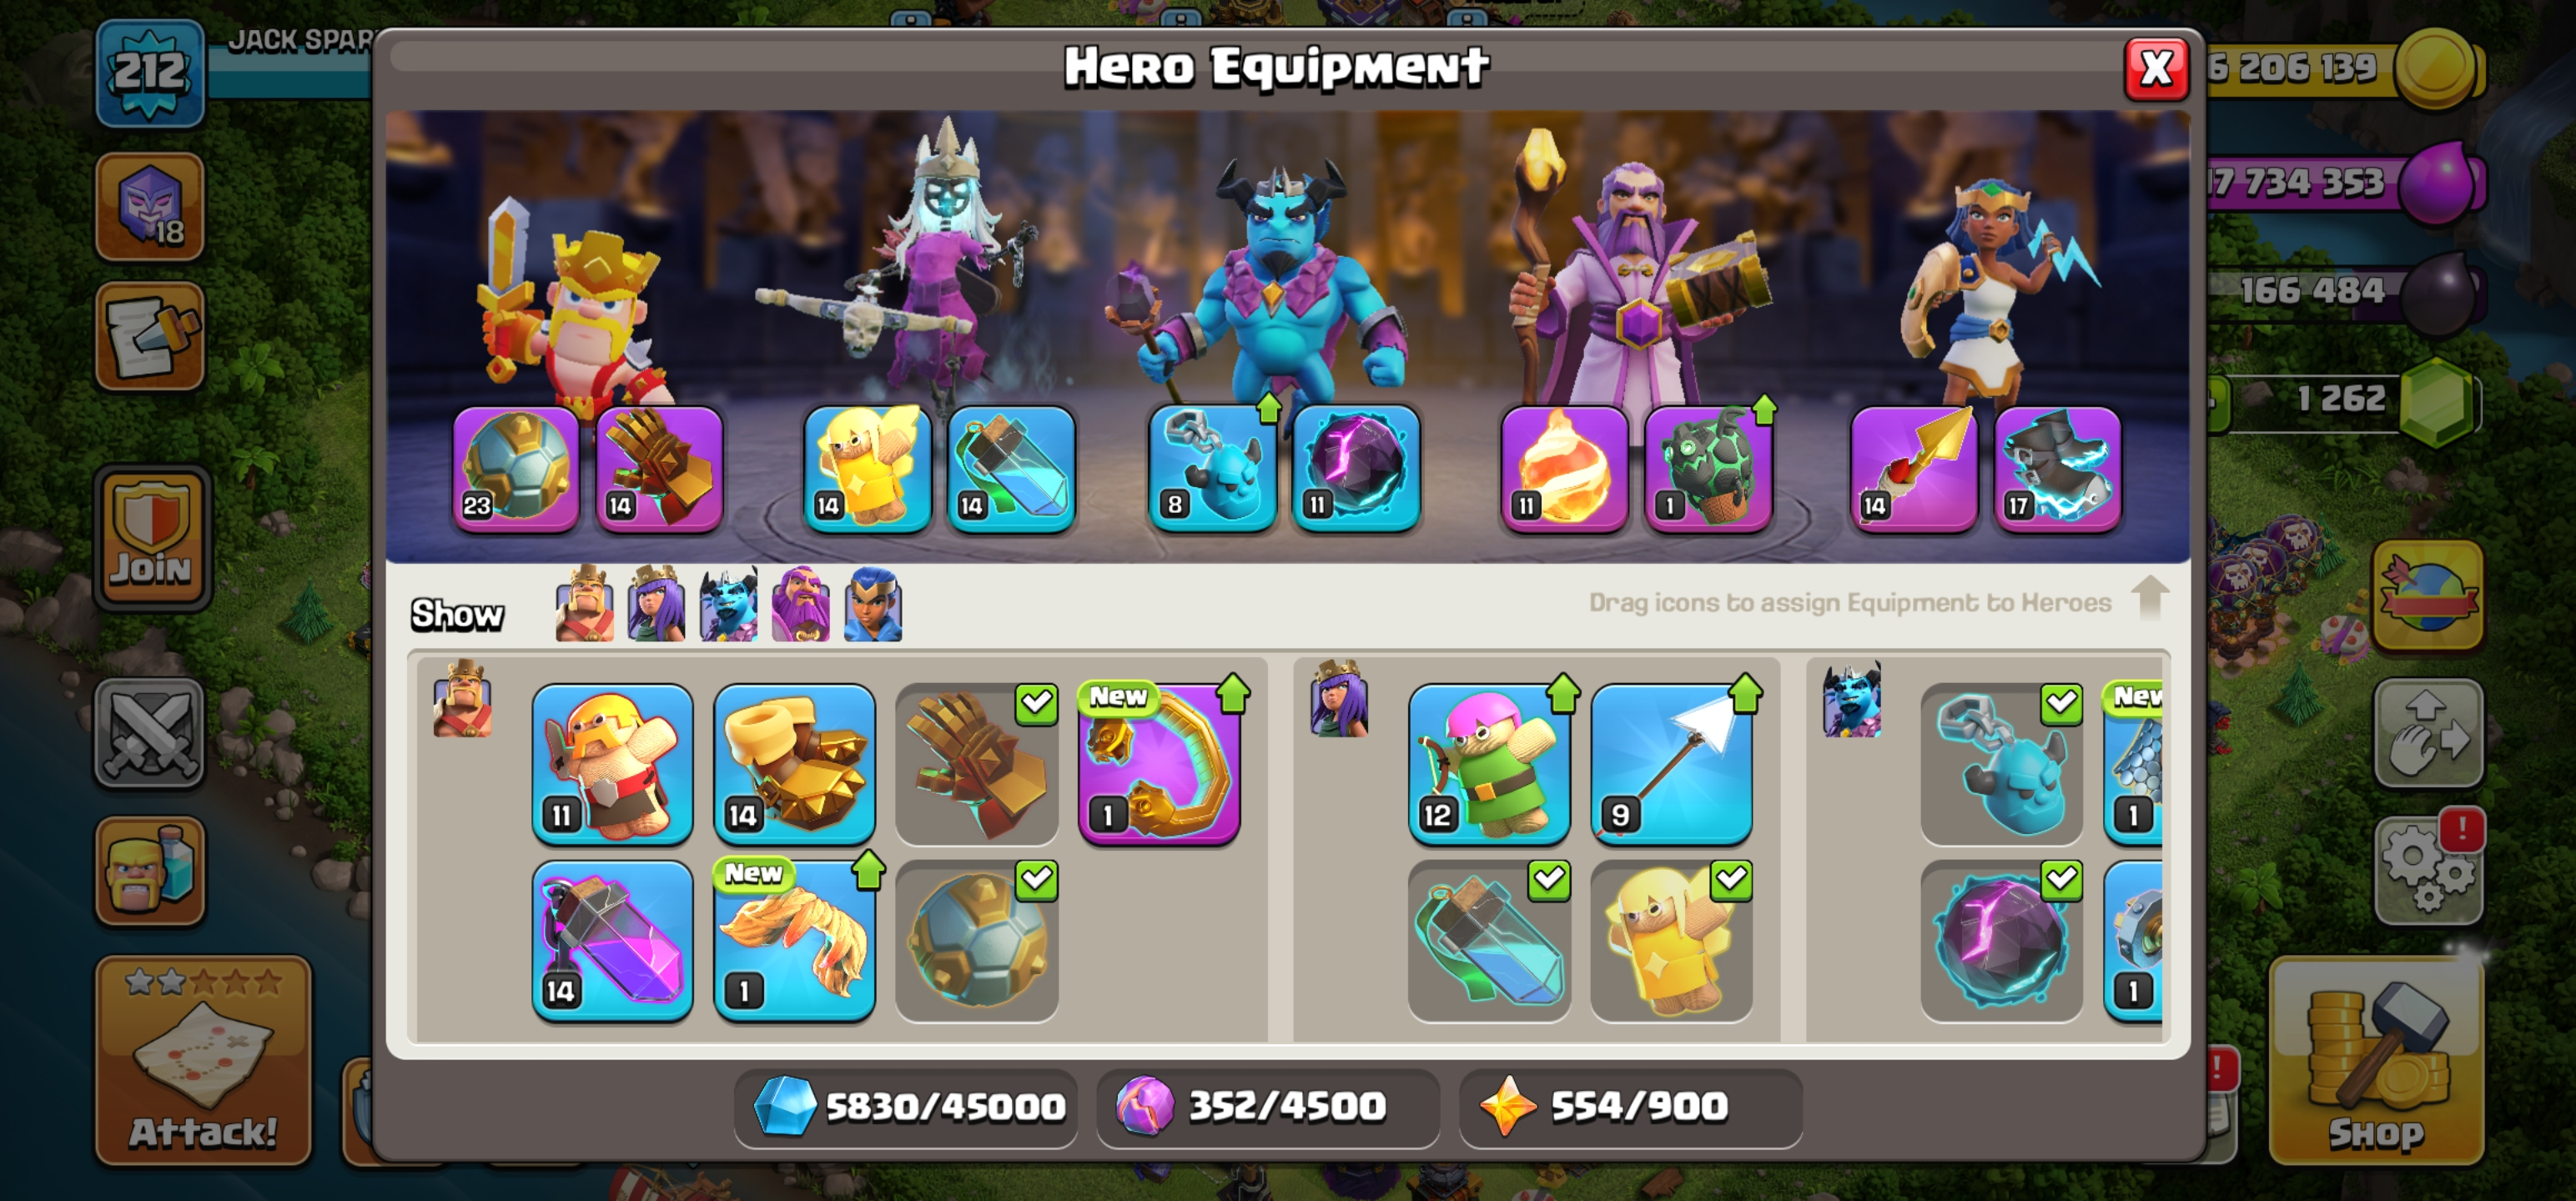This screenshot has width=2576, height=1201.
Task: Click the checked Healer Puppet equipment
Action: [1671, 941]
